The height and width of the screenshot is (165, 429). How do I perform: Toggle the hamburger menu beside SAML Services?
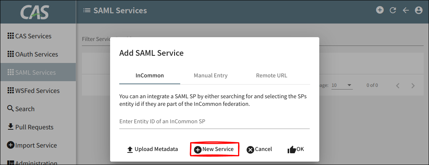pos(86,11)
